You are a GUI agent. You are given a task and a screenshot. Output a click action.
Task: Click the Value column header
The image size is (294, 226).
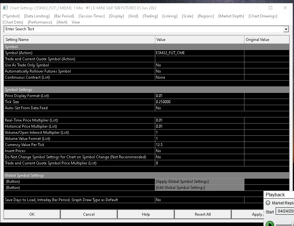[200, 40]
